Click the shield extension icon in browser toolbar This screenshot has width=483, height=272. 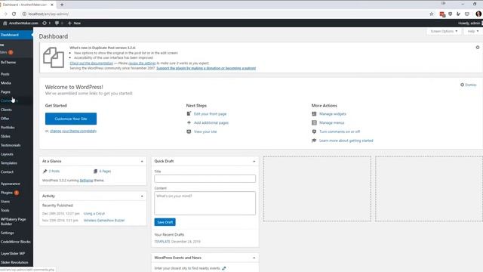pyautogui.click(x=451, y=14)
